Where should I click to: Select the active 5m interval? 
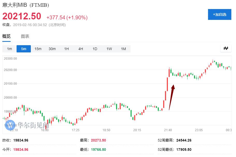pos(24,49)
